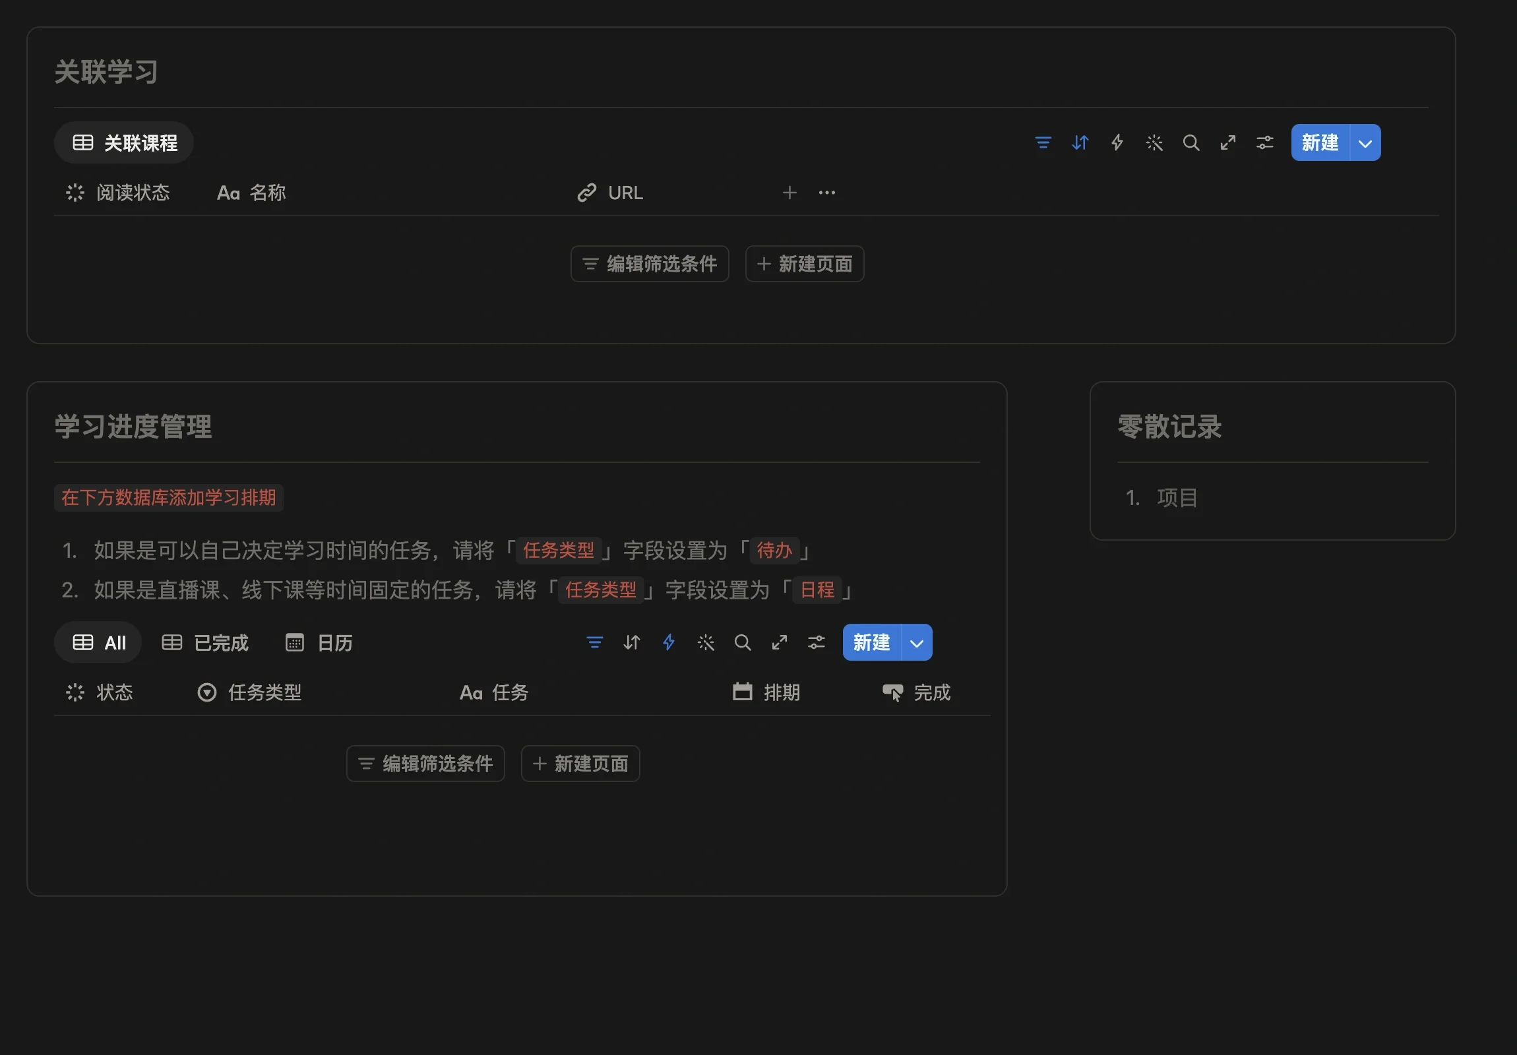Image resolution: width=1517 pixels, height=1055 pixels.
Task: Click the AI sparkle icon in 关联课程 toolbar
Action: (x=1154, y=142)
